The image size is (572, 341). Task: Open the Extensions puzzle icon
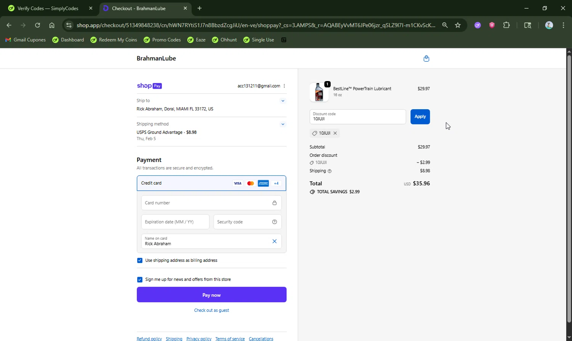tap(506, 25)
